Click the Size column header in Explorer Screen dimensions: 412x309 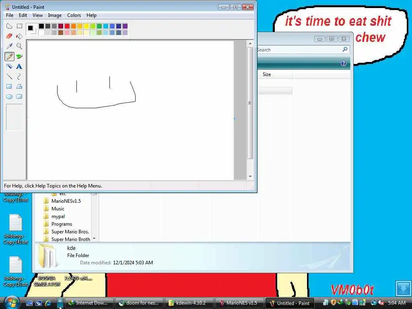[275, 74]
